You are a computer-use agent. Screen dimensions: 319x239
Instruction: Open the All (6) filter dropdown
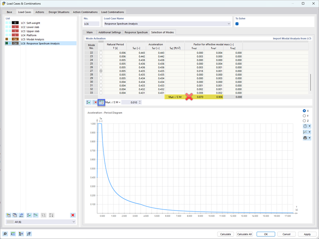(73, 222)
